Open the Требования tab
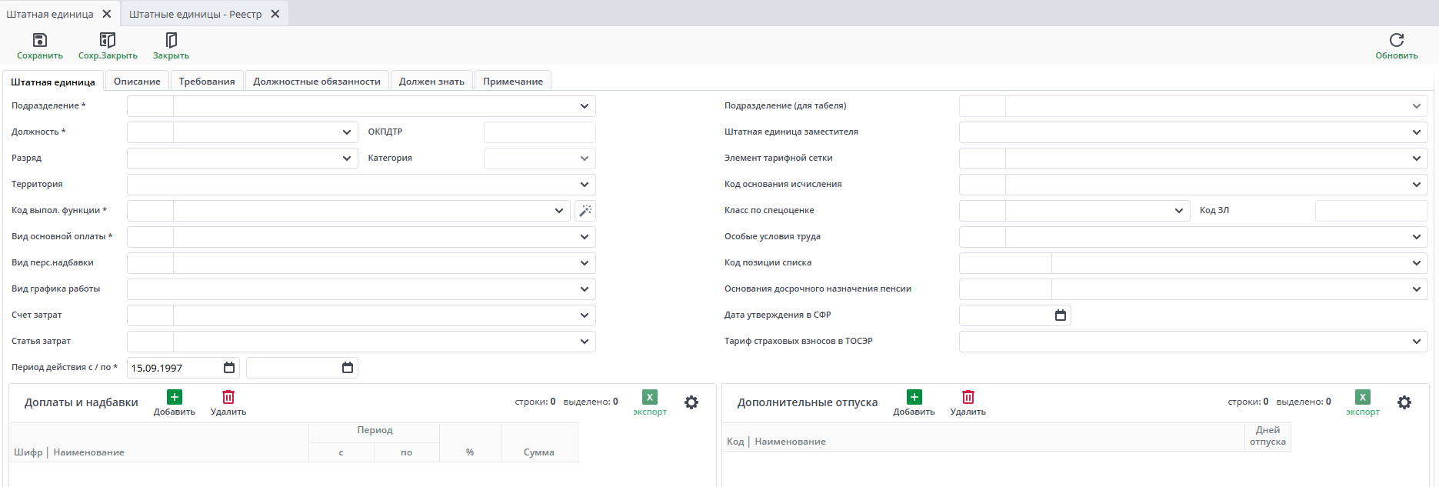1439x487 pixels. click(207, 82)
